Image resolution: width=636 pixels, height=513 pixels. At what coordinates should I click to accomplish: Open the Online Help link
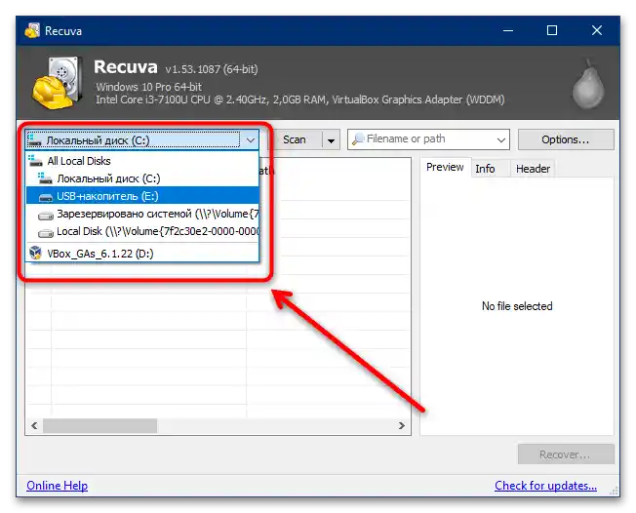tap(58, 486)
